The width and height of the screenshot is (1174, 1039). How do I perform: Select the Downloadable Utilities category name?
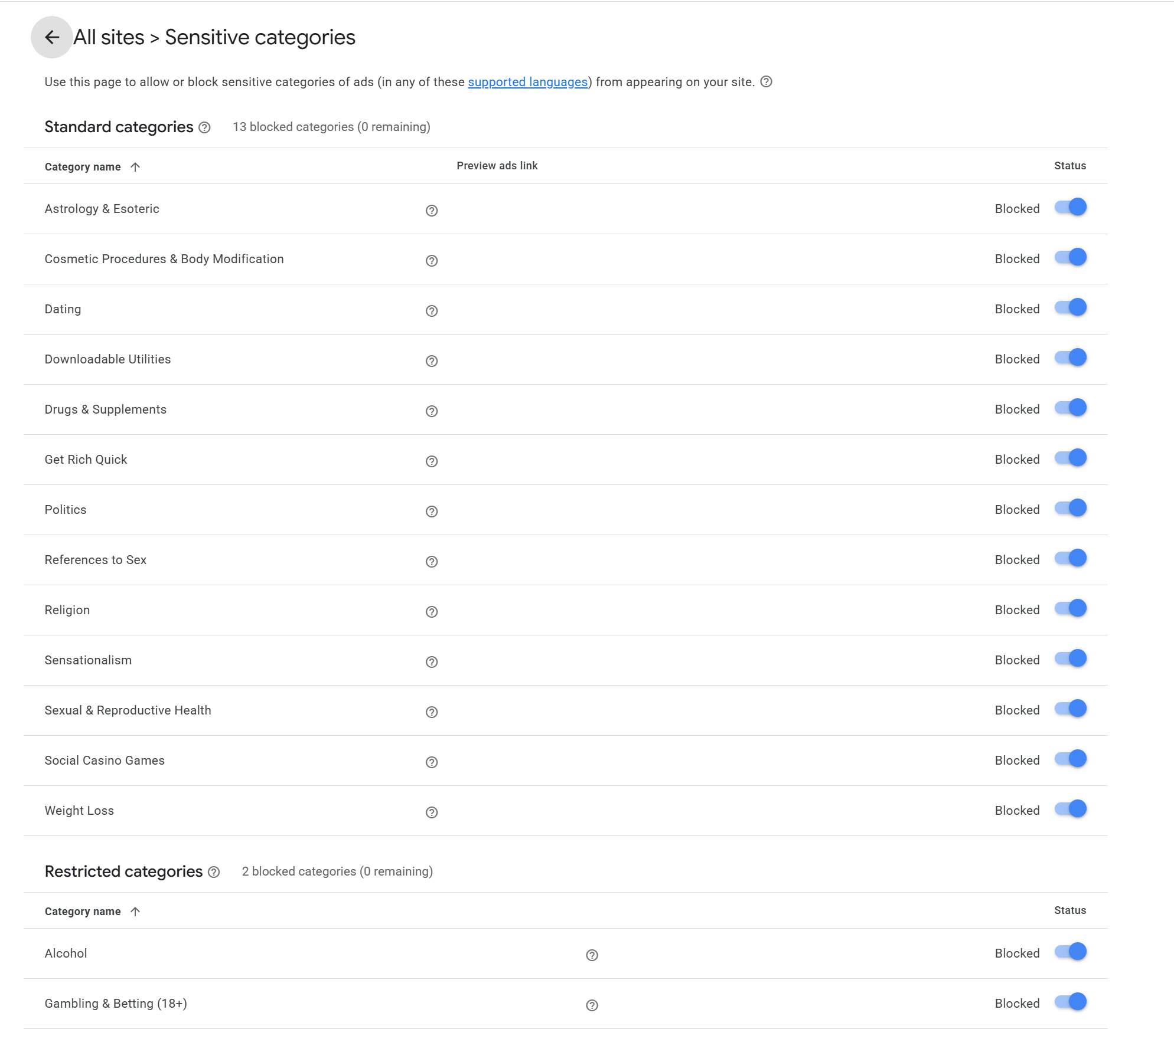pos(107,359)
